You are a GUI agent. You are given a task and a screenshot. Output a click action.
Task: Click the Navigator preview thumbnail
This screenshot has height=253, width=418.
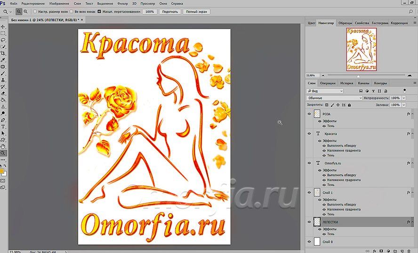(x=362, y=49)
